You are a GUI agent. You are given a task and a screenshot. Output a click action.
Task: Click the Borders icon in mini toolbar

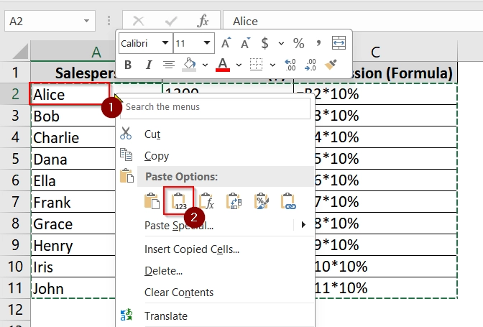tap(256, 65)
